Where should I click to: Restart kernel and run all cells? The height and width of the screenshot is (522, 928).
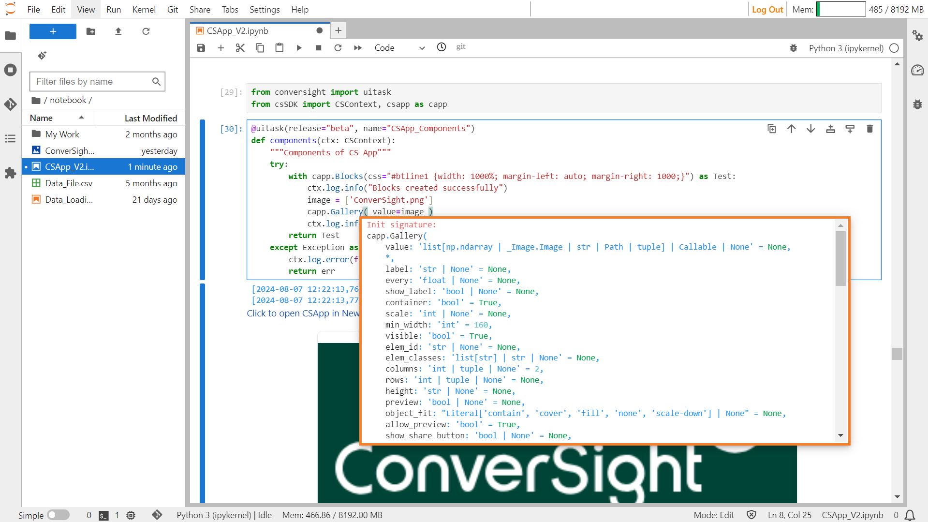click(358, 47)
